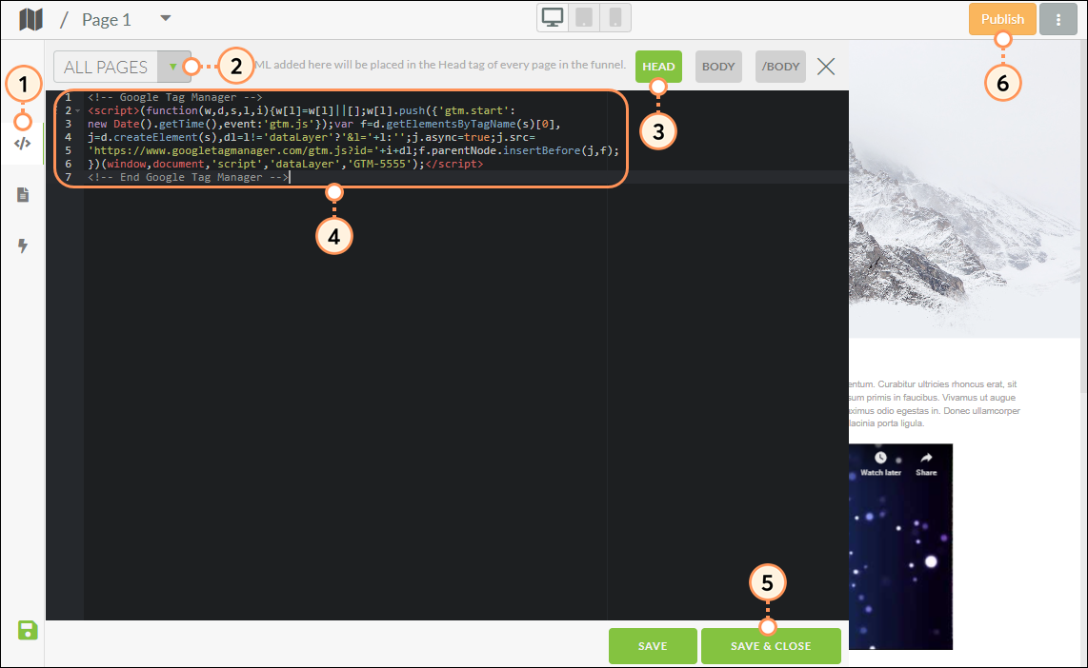Screen dimensions: 1088x668
Task: Switch to tablet preview icon
Action: [x=584, y=18]
